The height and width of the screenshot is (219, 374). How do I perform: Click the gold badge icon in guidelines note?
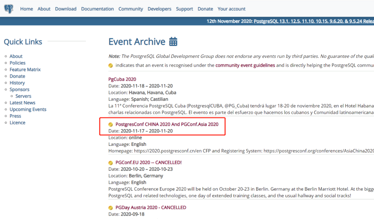tap(111, 65)
